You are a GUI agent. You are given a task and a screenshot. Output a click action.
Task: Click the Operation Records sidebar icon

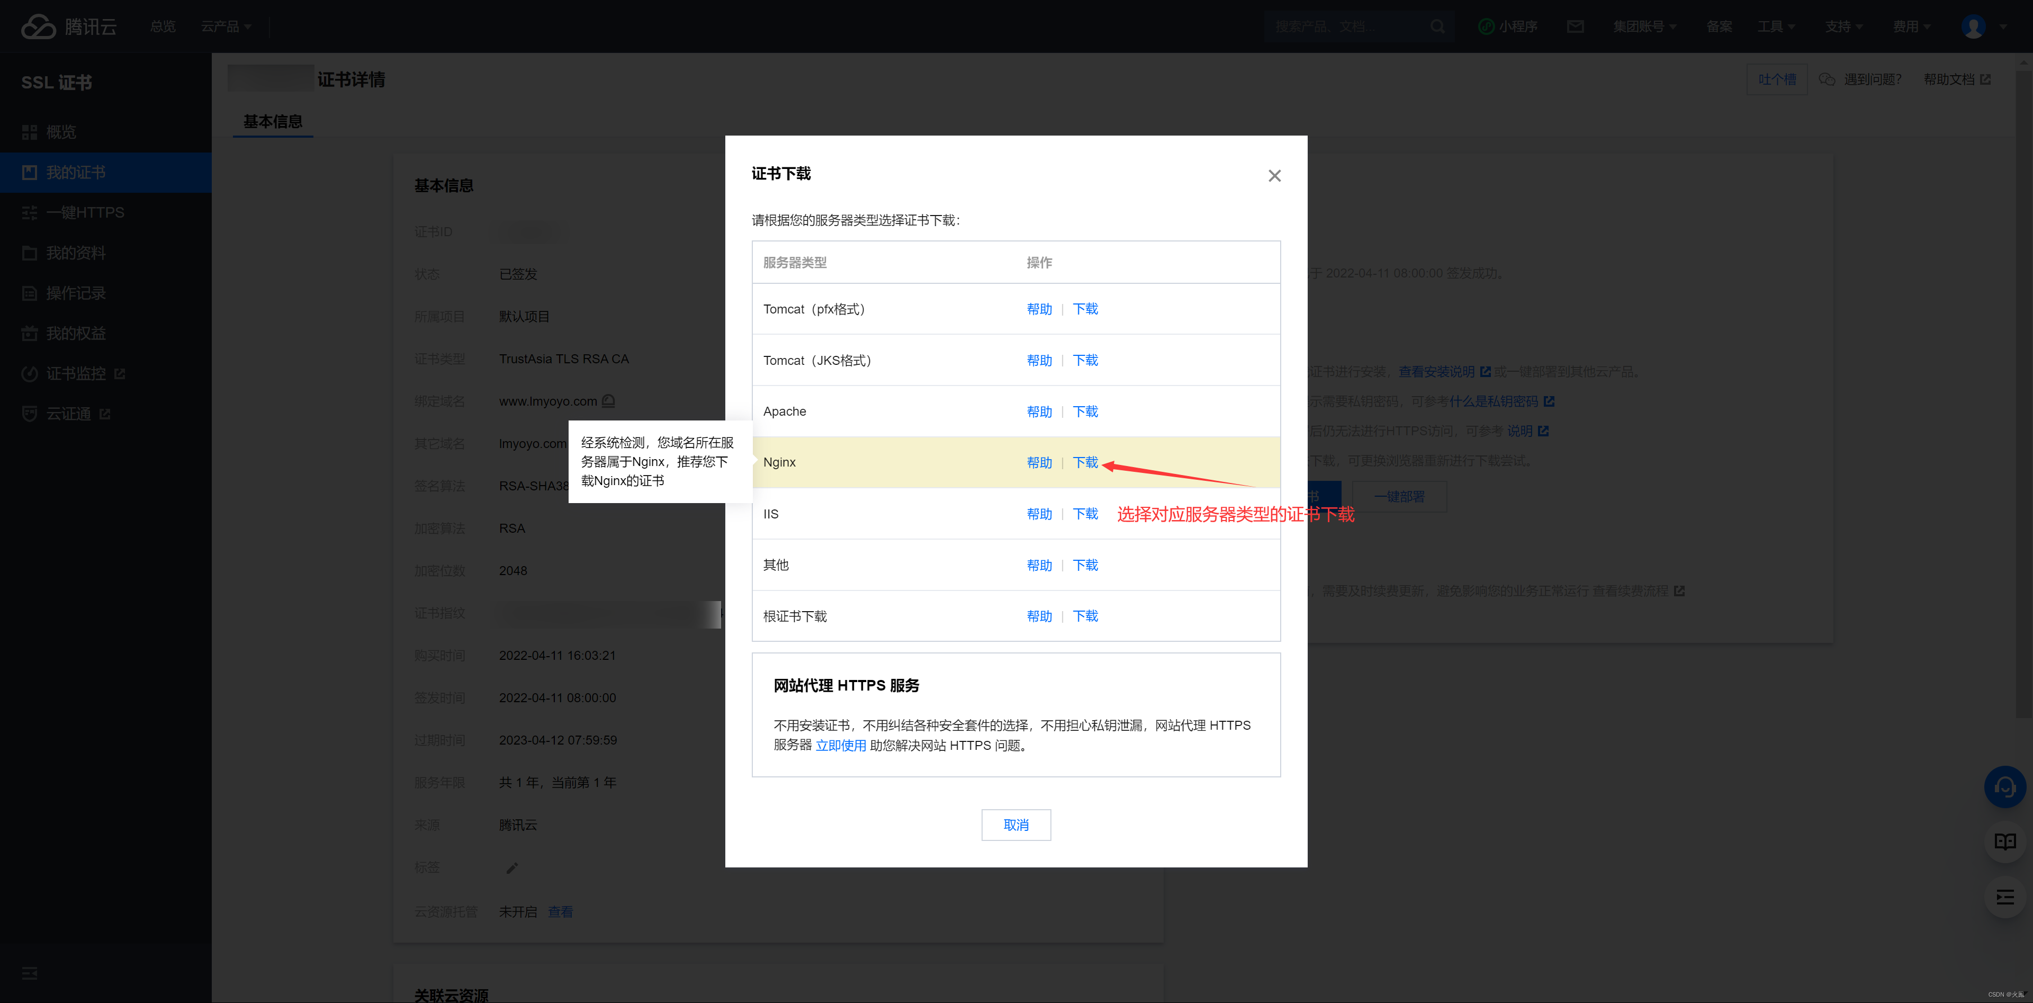(29, 293)
